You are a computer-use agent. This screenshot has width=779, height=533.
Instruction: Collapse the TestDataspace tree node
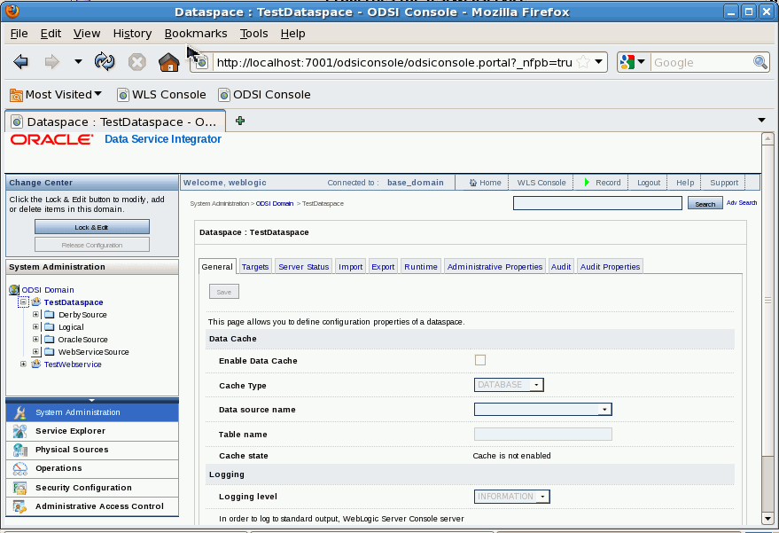click(x=23, y=302)
